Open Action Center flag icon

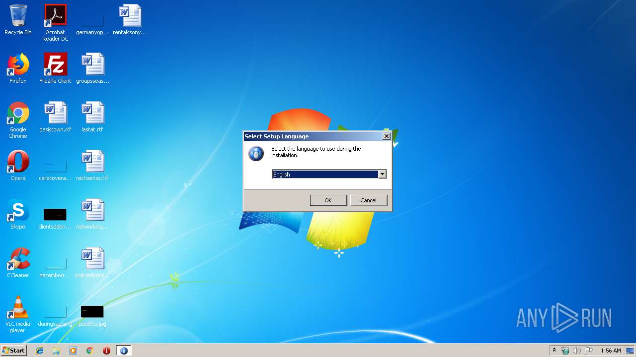click(589, 351)
